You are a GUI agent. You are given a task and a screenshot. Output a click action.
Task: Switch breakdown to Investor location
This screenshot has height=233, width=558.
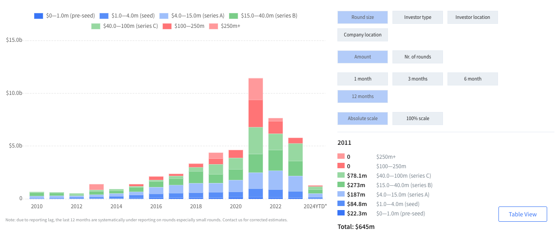pos(472,18)
